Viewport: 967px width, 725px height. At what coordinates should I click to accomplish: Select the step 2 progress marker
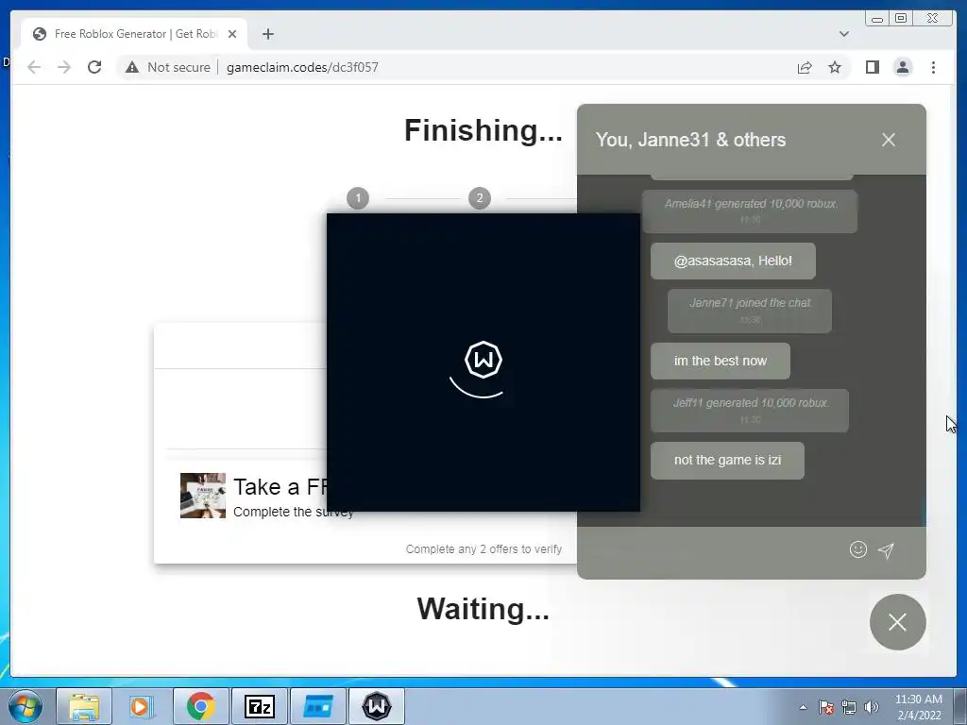click(480, 198)
